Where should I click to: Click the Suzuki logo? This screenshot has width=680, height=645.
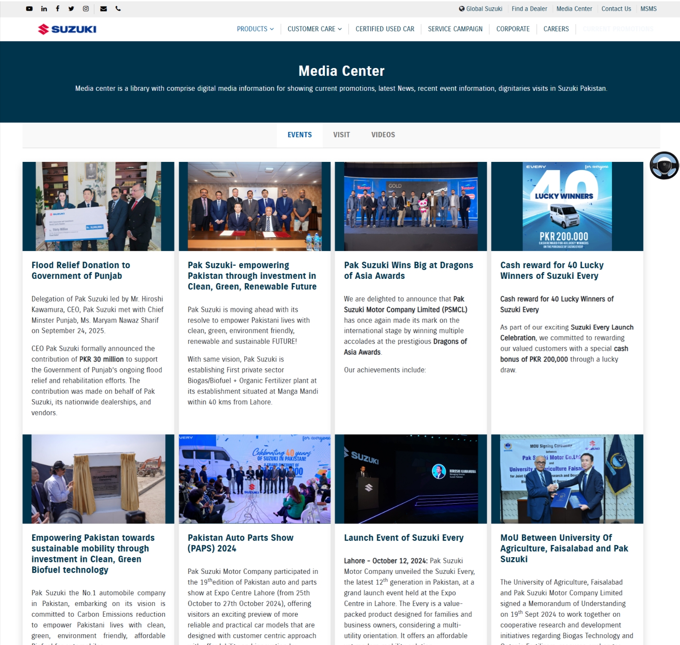pyautogui.click(x=67, y=29)
